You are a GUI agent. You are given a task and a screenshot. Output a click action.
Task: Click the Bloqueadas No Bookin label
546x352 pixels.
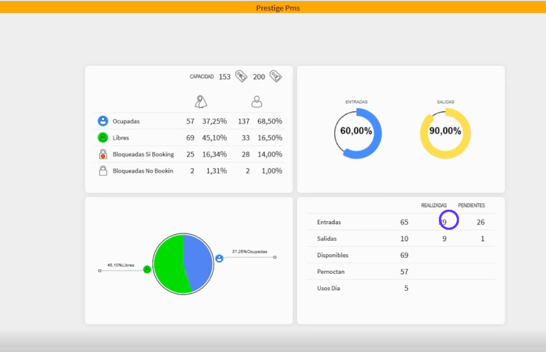pyautogui.click(x=143, y=171)
